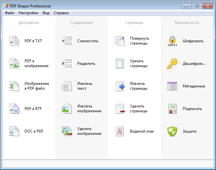Viewport: 216px width, 170px height.
Task: Select the Повернуть страницы rotate icon
Action: pos(120,41)
